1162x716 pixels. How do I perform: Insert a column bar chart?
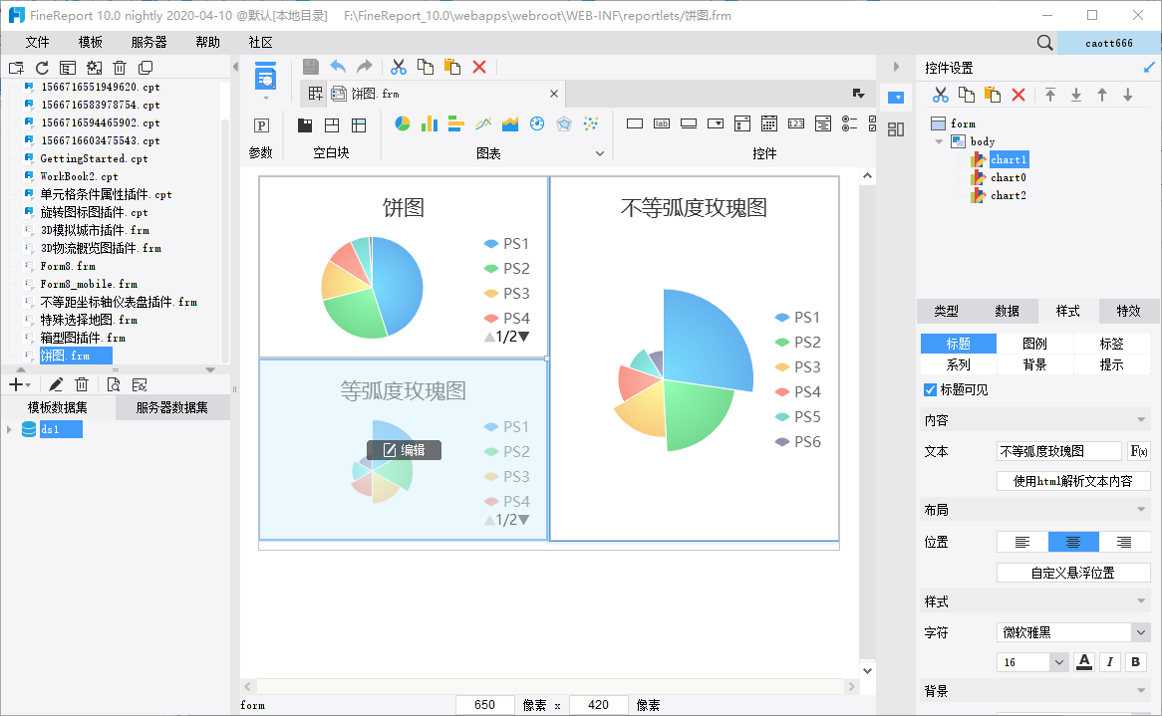click(430, 123)
